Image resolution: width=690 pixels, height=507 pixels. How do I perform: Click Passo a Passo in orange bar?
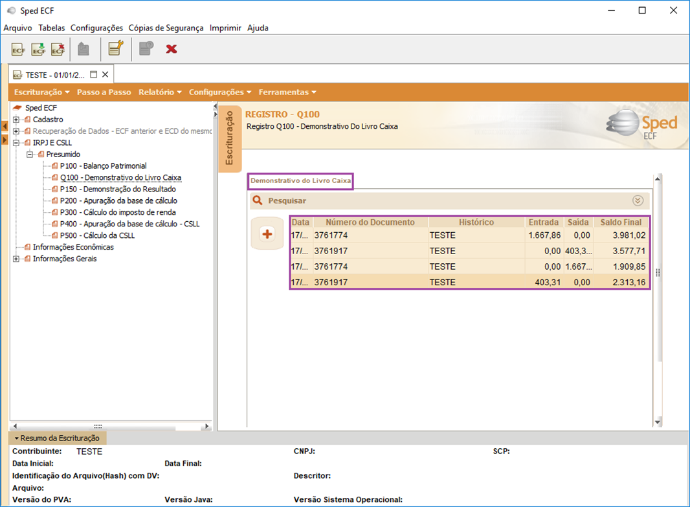pos(104,92)
